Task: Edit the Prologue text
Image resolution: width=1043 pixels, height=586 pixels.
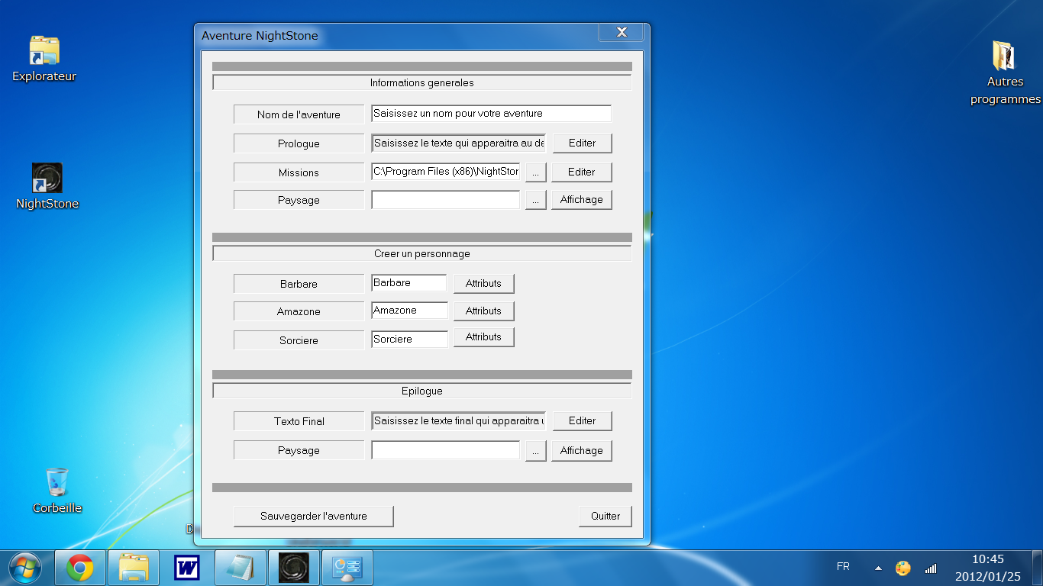Action: click(582, 143)
